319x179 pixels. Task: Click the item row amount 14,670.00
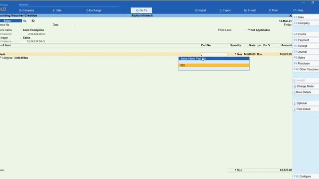[286, 54]
